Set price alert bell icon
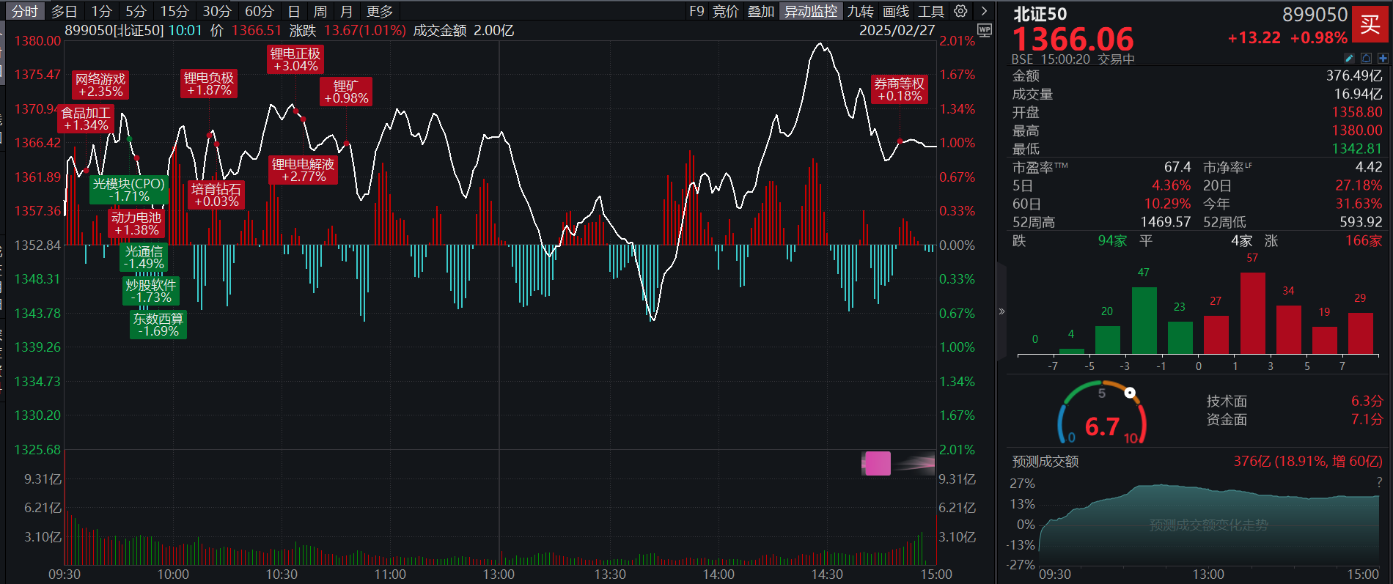This screenshot has height=584, width=1393. 1367,58
